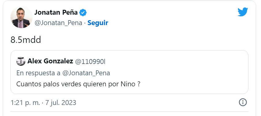Click the separator dot before Seguir
The height and width of the screenshot is (116, 261).
pos(85,23)
